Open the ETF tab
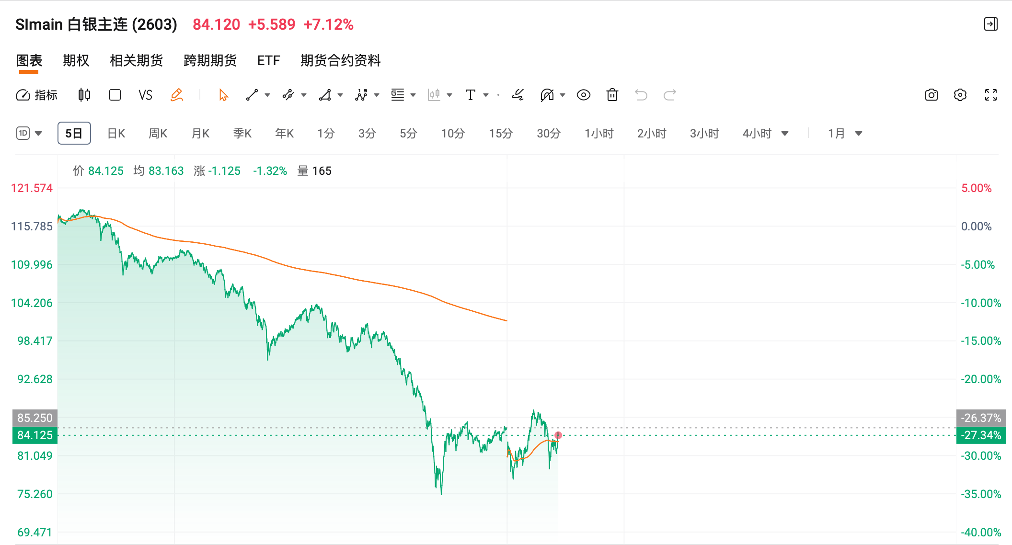Viewport: 1012px width, 545px height. pos(268,60)
